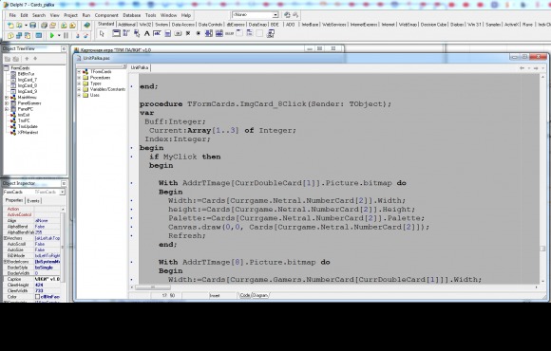Run the project with the green arrow
551x351 pixels.
[x=52, y=35]
